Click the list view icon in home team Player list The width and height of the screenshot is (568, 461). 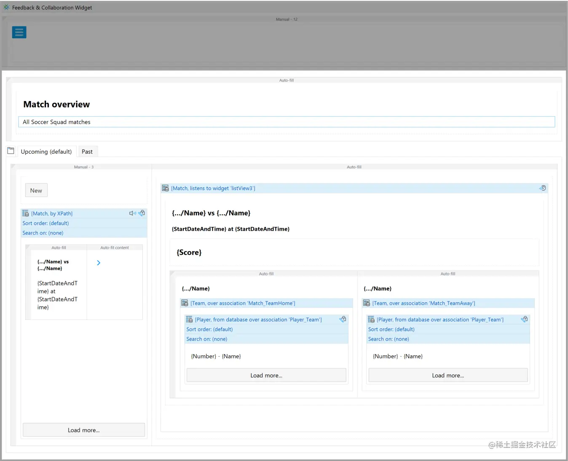pos(189,320)
